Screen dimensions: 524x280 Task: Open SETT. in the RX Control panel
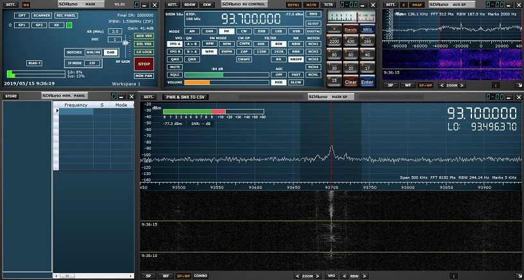173,5
